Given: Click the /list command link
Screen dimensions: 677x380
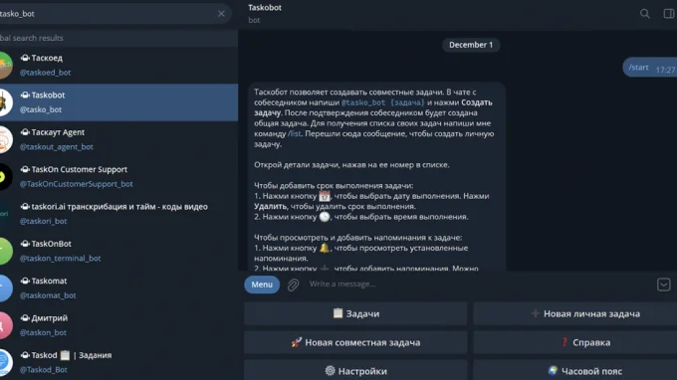Looking at the screenshot, I should click(x=295, y=133).
